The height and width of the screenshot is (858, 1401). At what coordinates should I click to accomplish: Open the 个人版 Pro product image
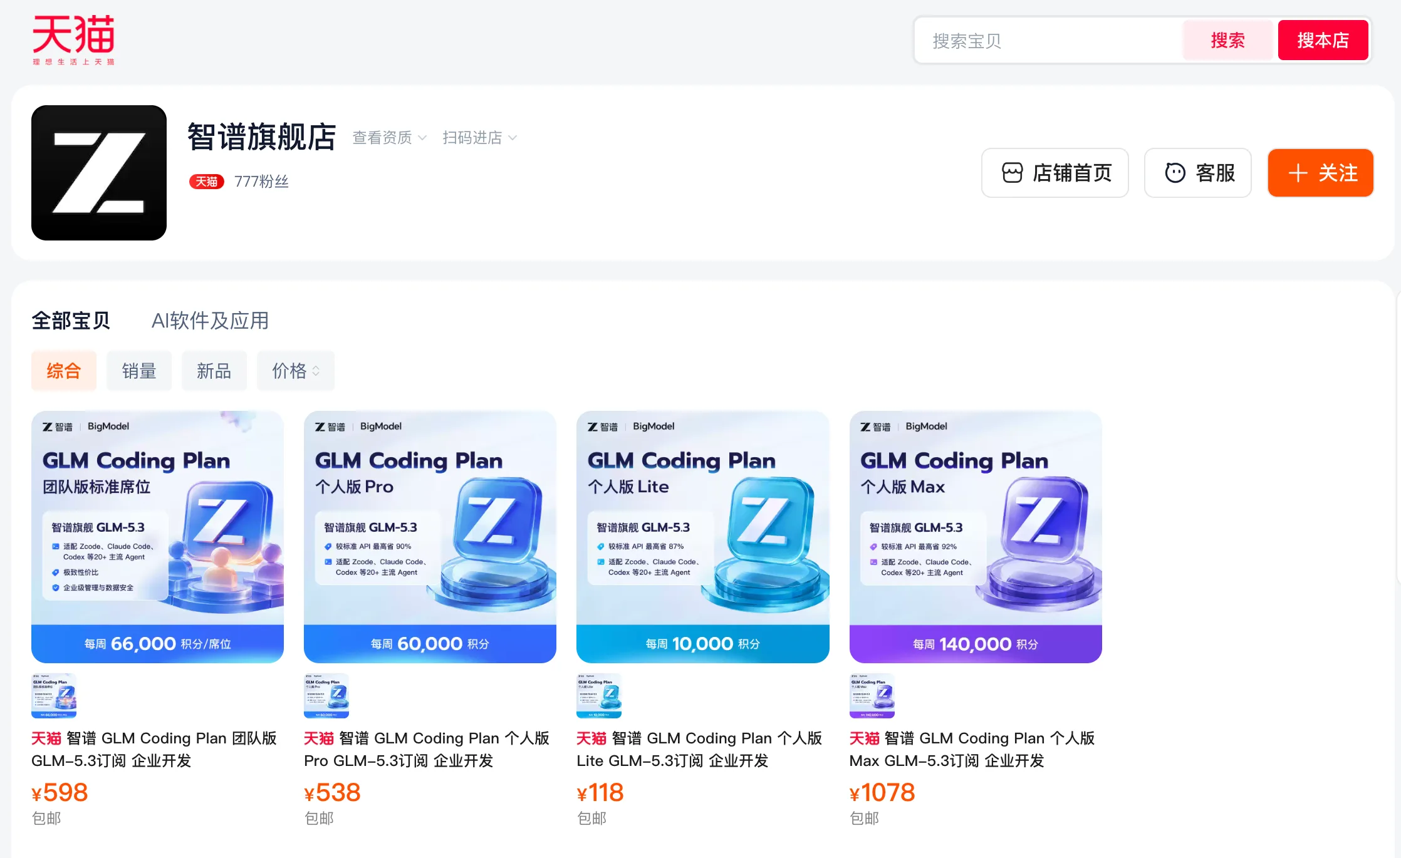pos(430,537)
